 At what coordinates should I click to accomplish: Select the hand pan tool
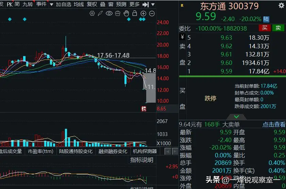point(126,13)
